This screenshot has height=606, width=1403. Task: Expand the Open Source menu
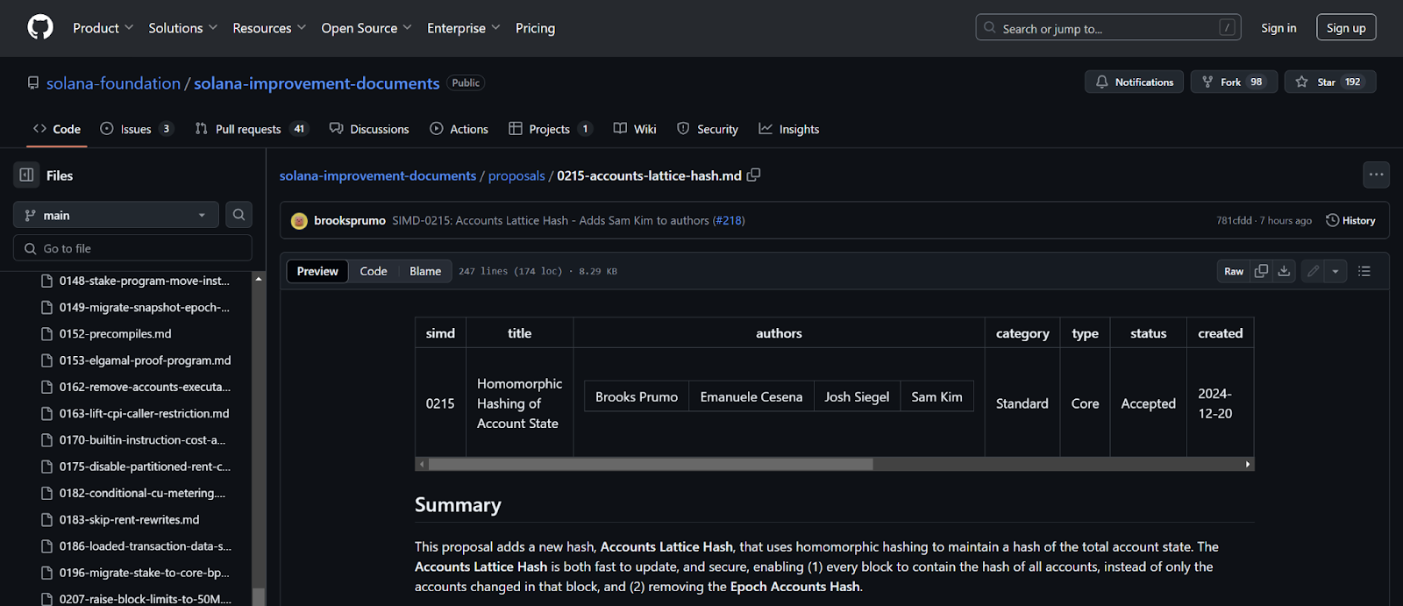point(367,28)
